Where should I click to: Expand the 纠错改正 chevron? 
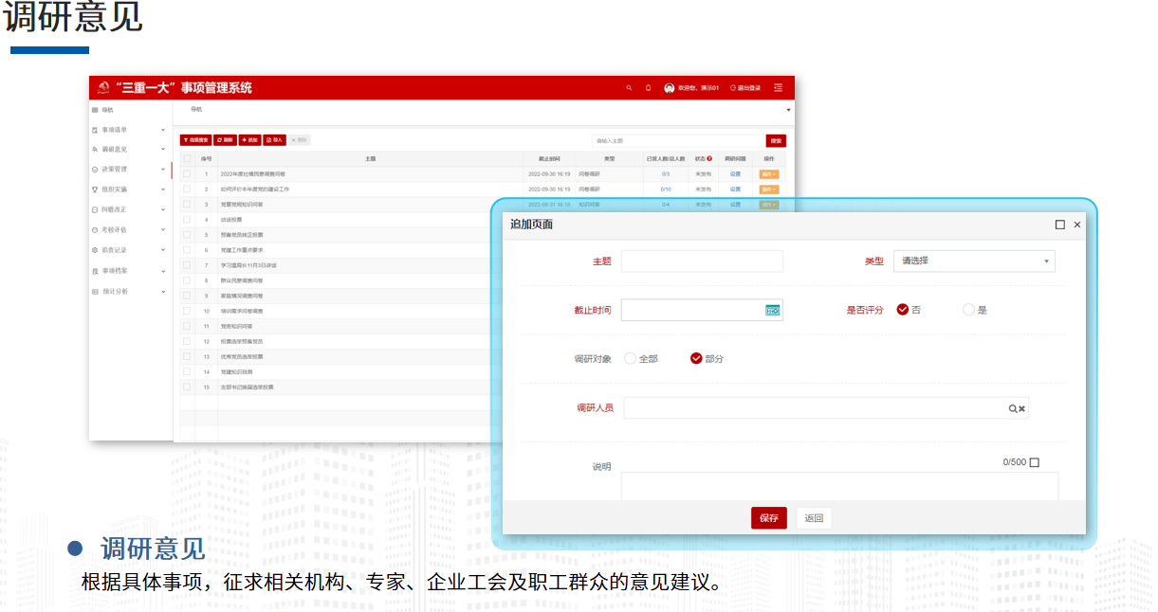tap(163, 209)
